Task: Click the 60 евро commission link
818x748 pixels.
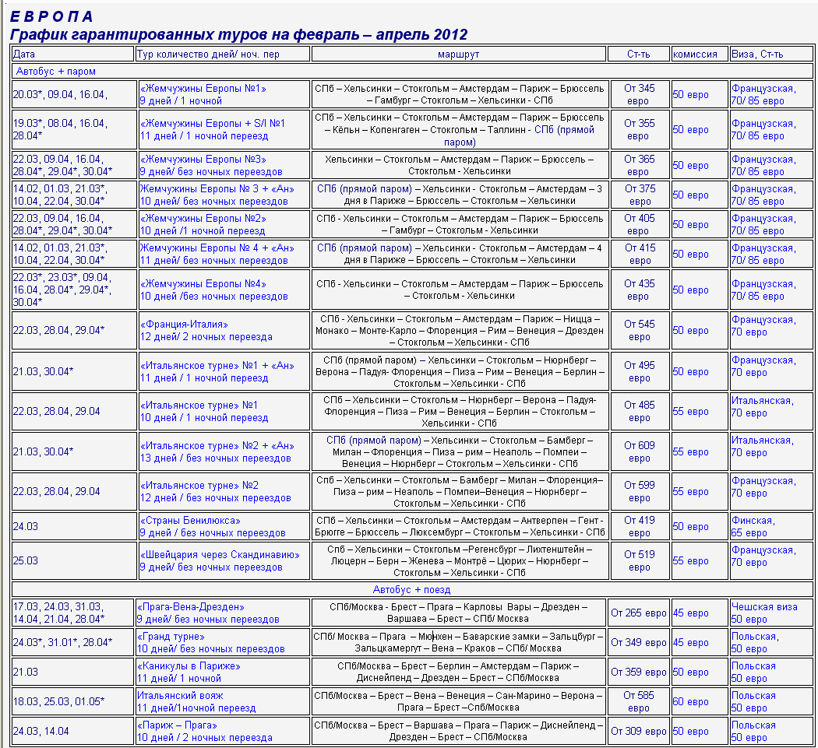Action: [691, 702]
